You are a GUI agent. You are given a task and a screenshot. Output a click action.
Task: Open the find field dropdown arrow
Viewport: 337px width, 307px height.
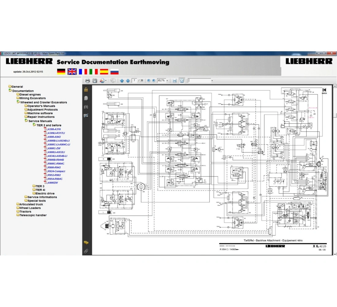(212, 81)
